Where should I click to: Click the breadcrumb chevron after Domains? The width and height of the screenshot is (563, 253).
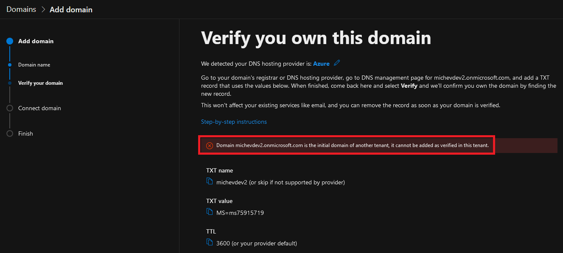(x=43, y=9)
